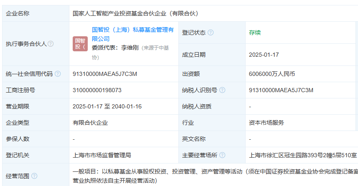Click help icon next to 执行事务合伙人
358x186 pixels.
(x=51, y=44)
